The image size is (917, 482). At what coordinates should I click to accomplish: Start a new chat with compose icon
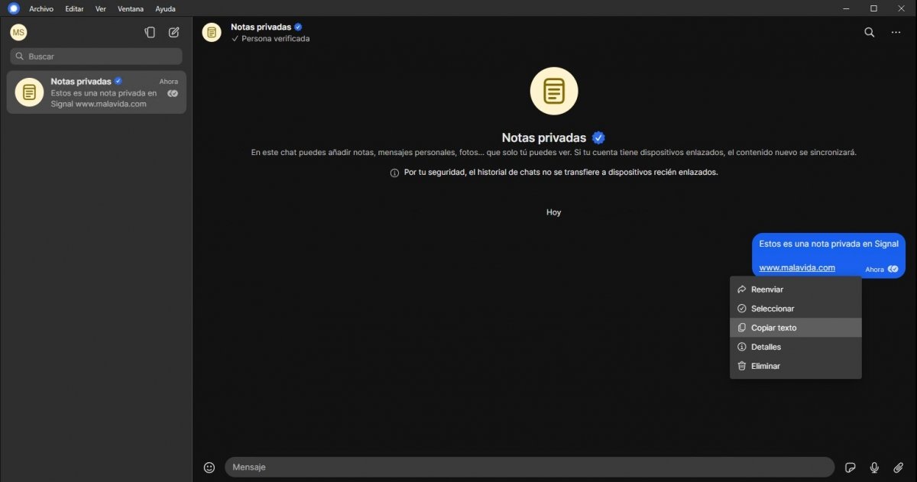pyautogui.click(x=173, y=32)
